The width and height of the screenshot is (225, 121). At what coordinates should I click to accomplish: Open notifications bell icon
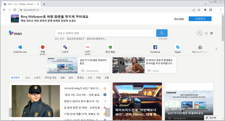click(206, 33)
